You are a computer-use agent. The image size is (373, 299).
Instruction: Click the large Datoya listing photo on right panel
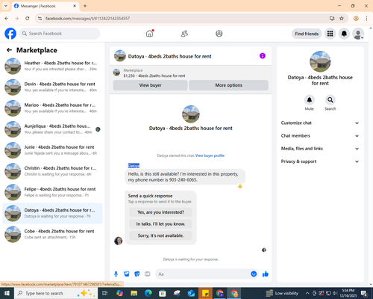pos(320,61)
